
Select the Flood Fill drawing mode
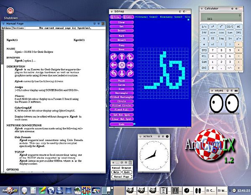(x=121, y=109)
